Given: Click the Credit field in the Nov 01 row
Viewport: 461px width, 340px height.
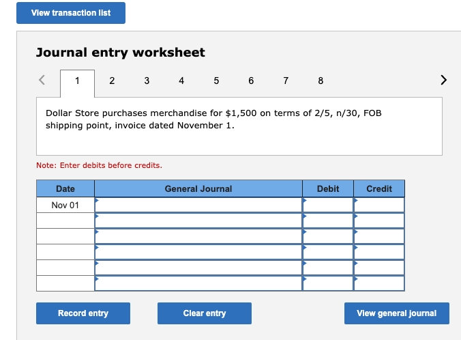Looking at the screenshot, I should pos(379,205).
